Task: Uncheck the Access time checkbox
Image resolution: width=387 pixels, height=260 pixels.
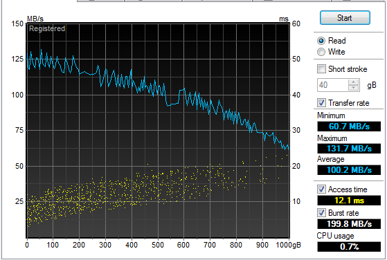Action: [x=321, y=189]
